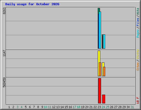The image size is (141, 110).
Task: Click the cyan Pages bar for day 23
Action: (x=100, y=30)
